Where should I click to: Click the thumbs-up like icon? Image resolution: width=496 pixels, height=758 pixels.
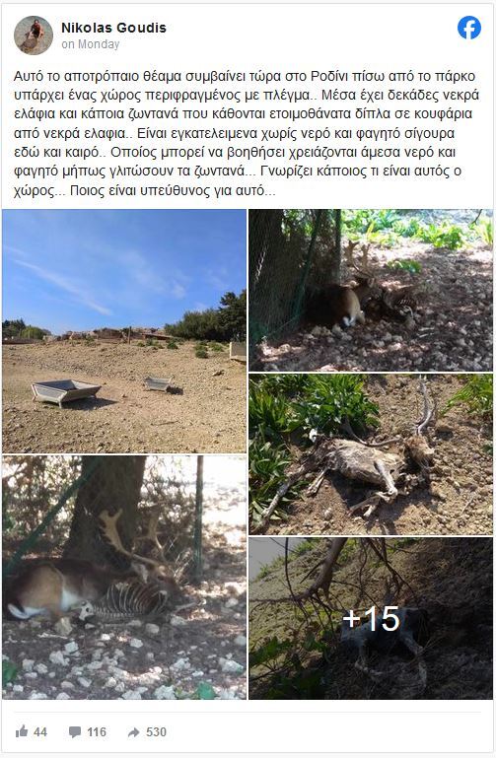[22, 731]
